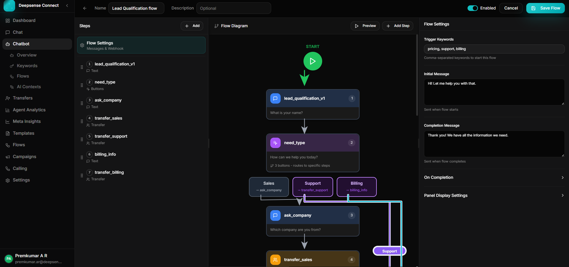Select the Calling section icon
This screenshot has width=569, height=267.
[x=7, y=168]
